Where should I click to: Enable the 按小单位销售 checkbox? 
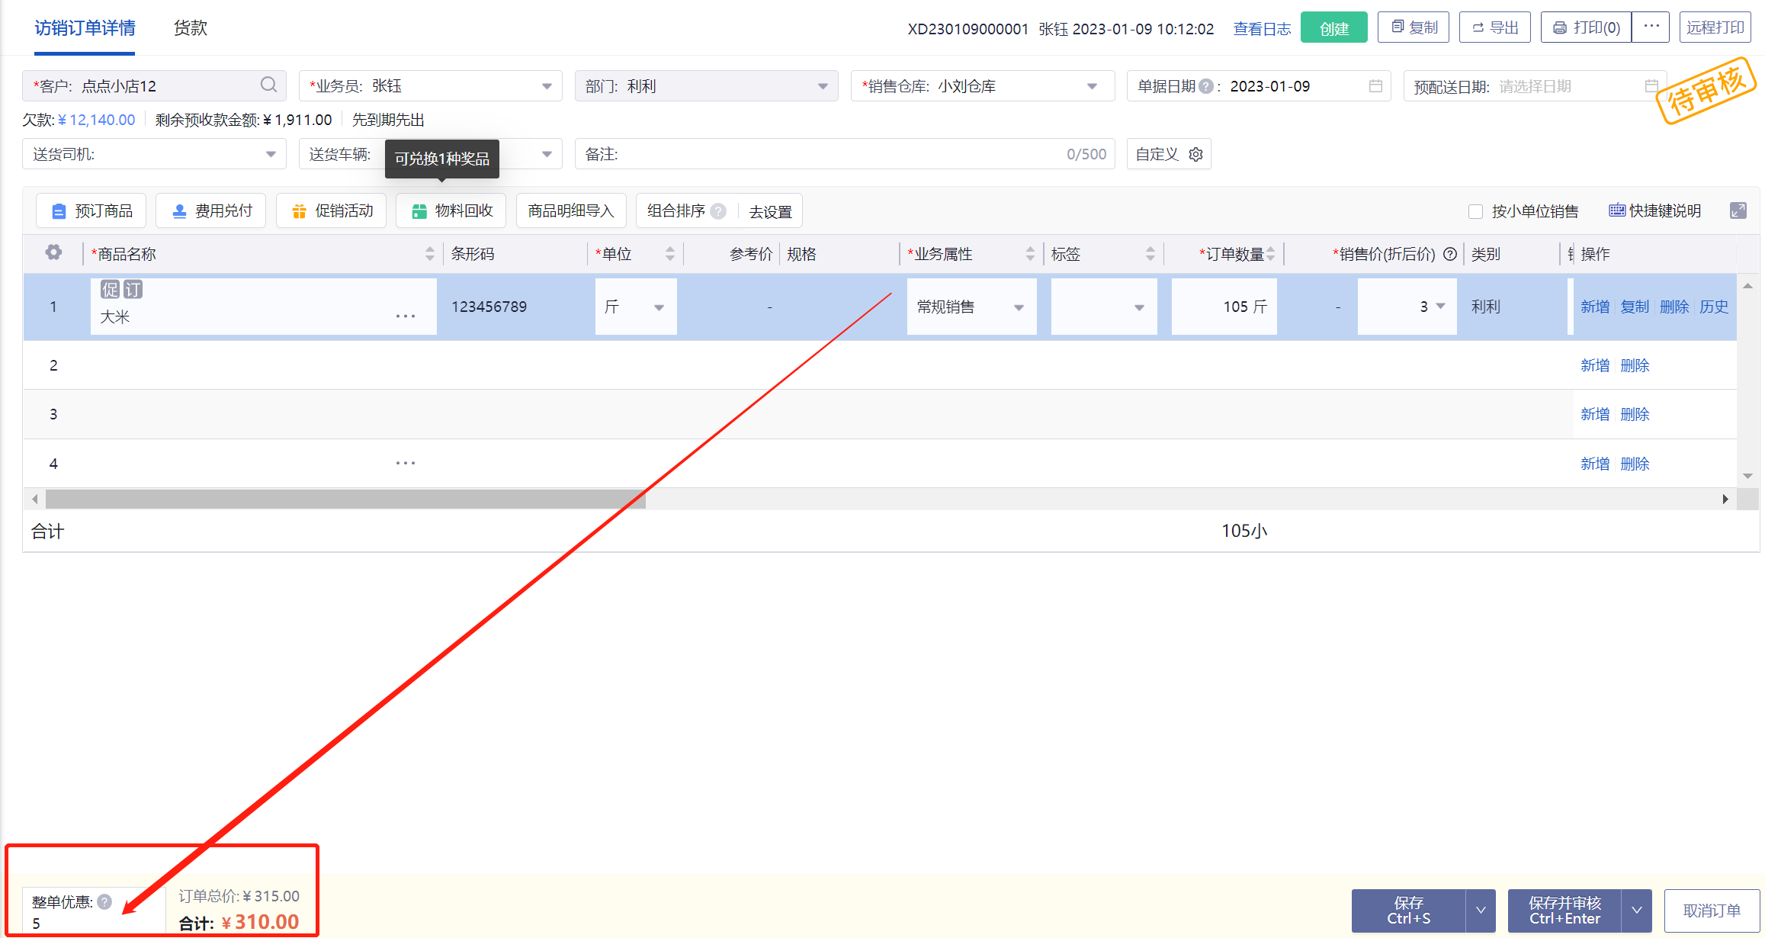coord(1475,211)
